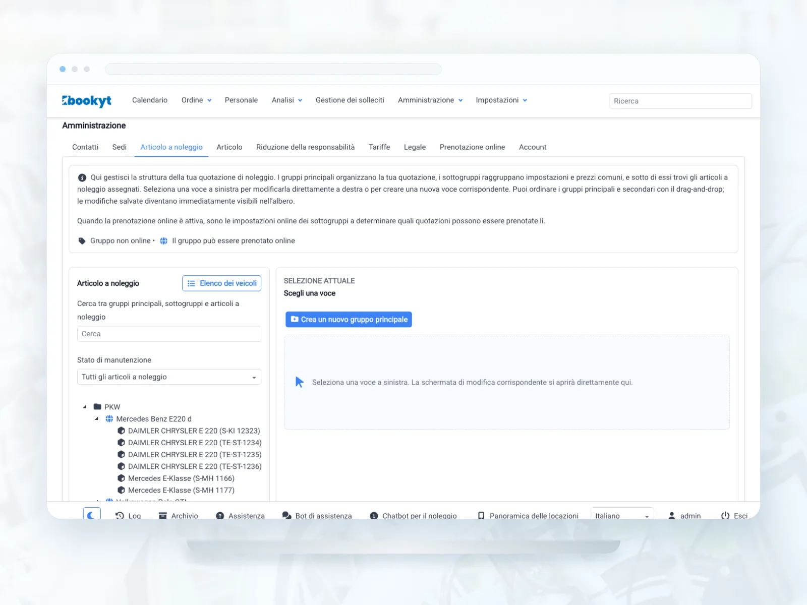Switch to the Tariffe tab

pyautogui.click(x=379, y=147)
